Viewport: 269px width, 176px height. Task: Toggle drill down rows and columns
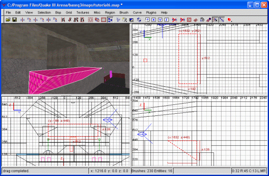click(x=222, y=20)
